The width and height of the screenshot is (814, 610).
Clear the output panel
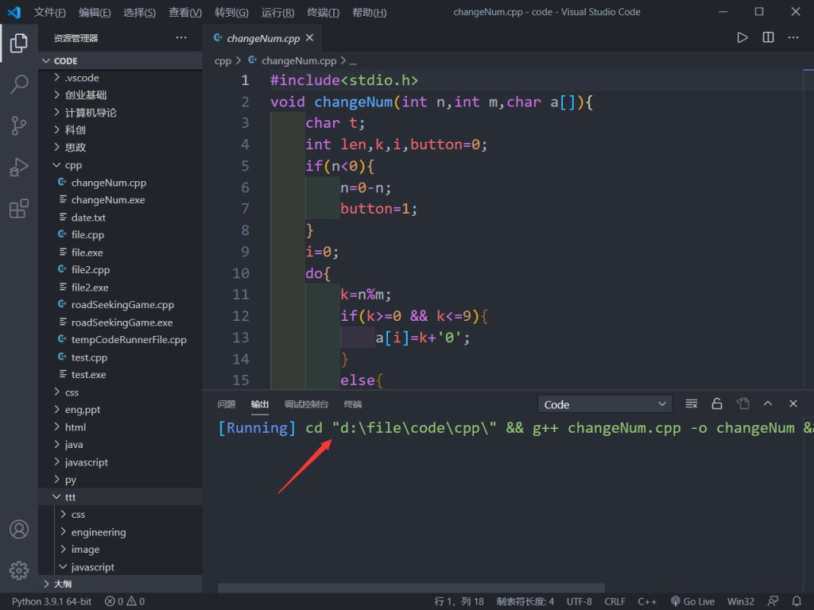692,404
